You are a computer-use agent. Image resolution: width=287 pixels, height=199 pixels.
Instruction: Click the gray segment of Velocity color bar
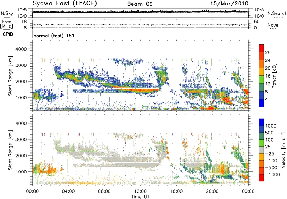(262, 150)
